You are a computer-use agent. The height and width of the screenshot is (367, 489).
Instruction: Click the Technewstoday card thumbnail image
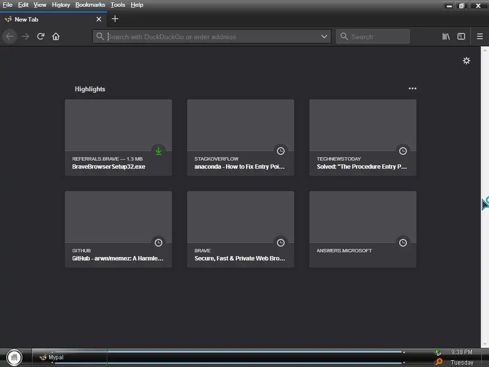coord(363,125)
